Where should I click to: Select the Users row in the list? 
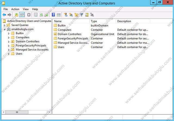point(101,47)
